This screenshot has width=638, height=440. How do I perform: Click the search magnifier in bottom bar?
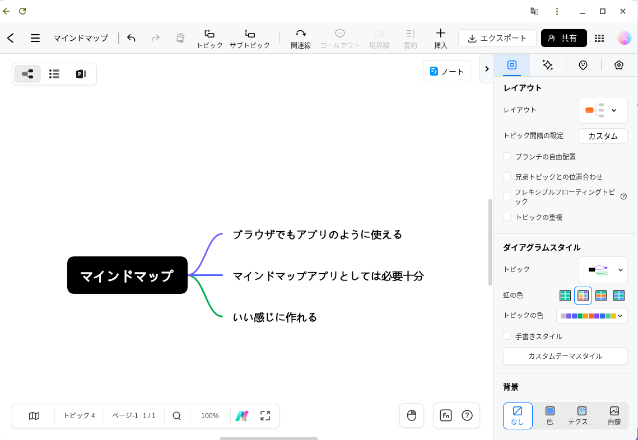(x=177, y=416)
